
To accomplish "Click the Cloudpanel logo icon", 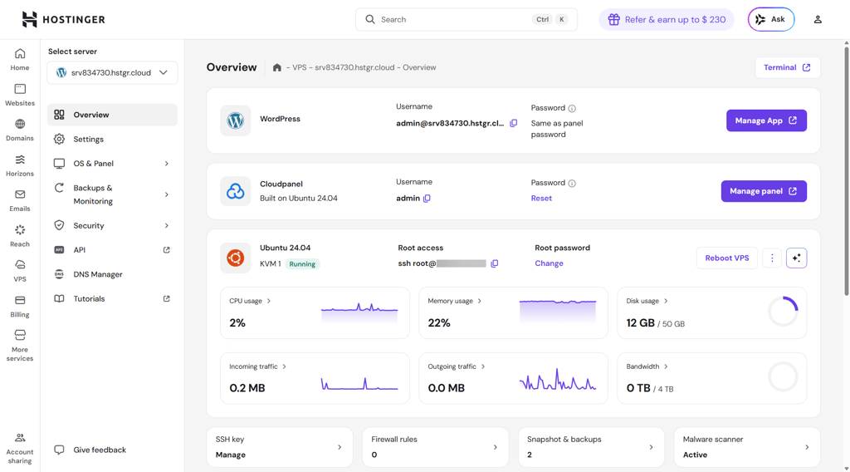I will click(235, 191).
